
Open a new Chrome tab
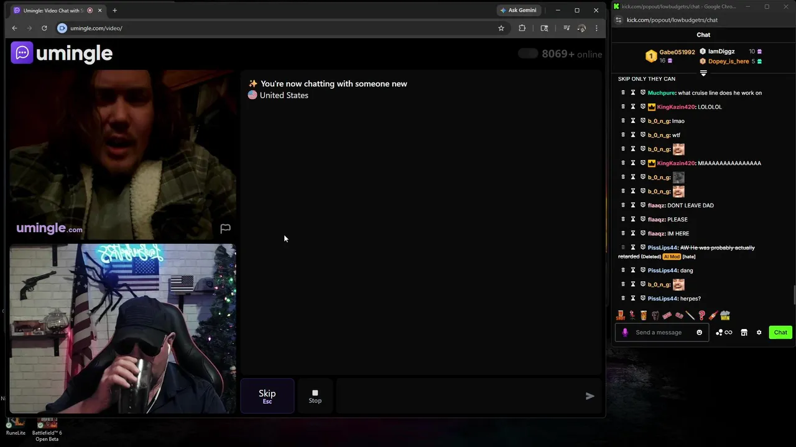click(x=114, y=11)
